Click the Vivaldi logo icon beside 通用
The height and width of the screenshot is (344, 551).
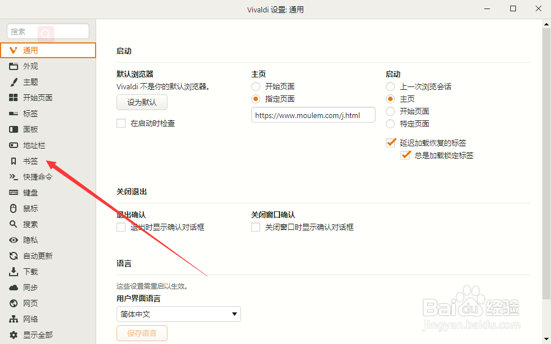point(14,50)
